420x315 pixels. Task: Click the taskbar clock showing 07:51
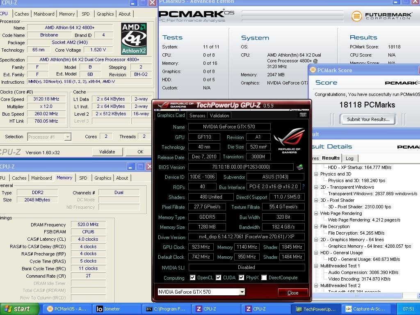[x=409, y=309]
